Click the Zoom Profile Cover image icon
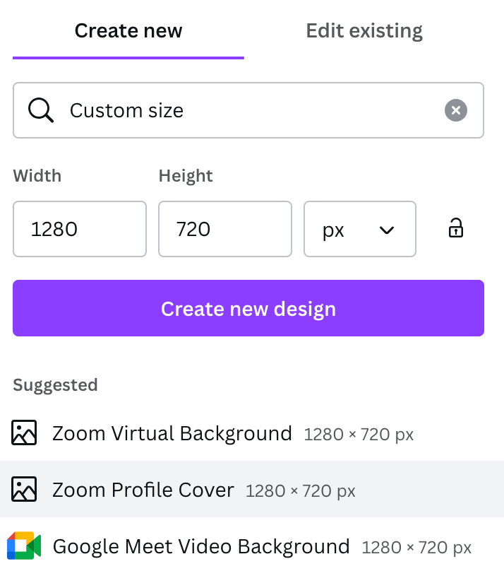Screen dimensions: 504x571 24,489
